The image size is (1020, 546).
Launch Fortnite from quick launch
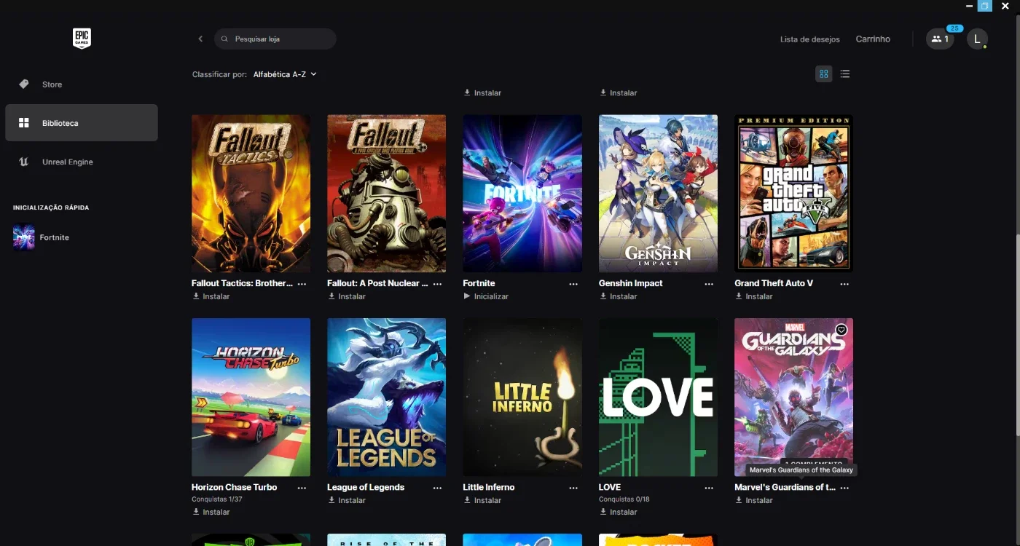coord(42,237)
